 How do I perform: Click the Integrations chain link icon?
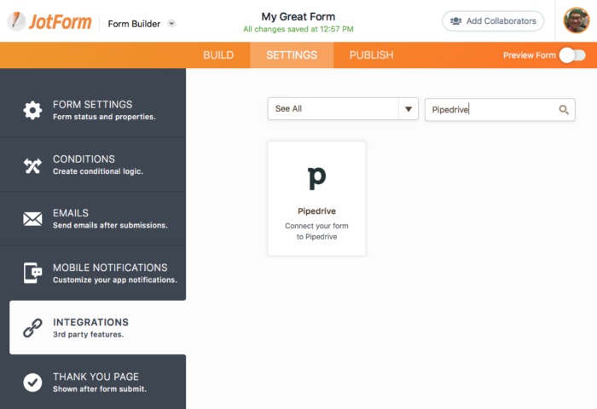[32, 327]
